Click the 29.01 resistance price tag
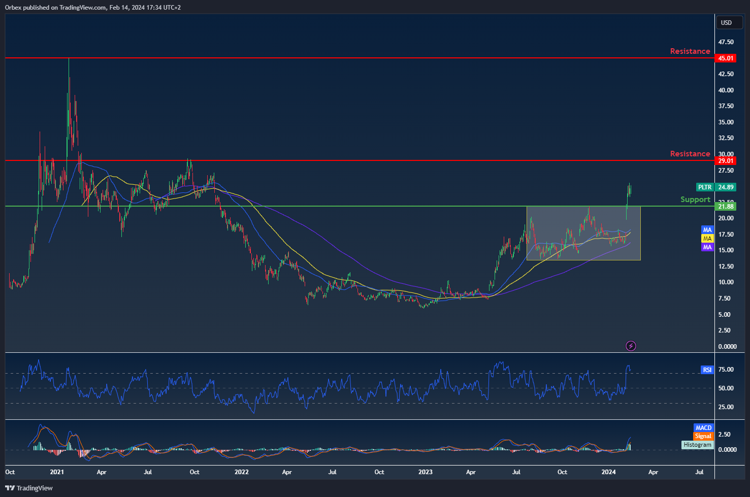Viewport: 750px width, 497px height. [725, 161]
